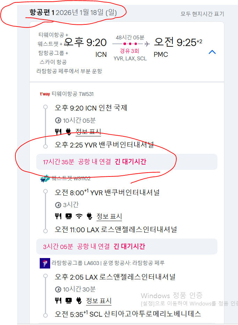Click the 17시간 35분 layover banner
238x325 pixels.
point(127,162)
